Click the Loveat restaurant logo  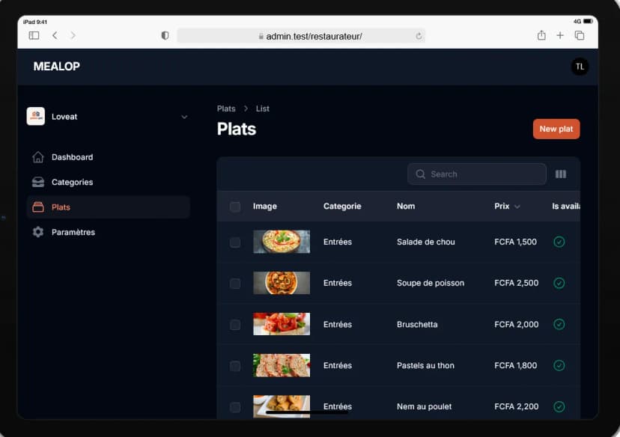[35, 116]
